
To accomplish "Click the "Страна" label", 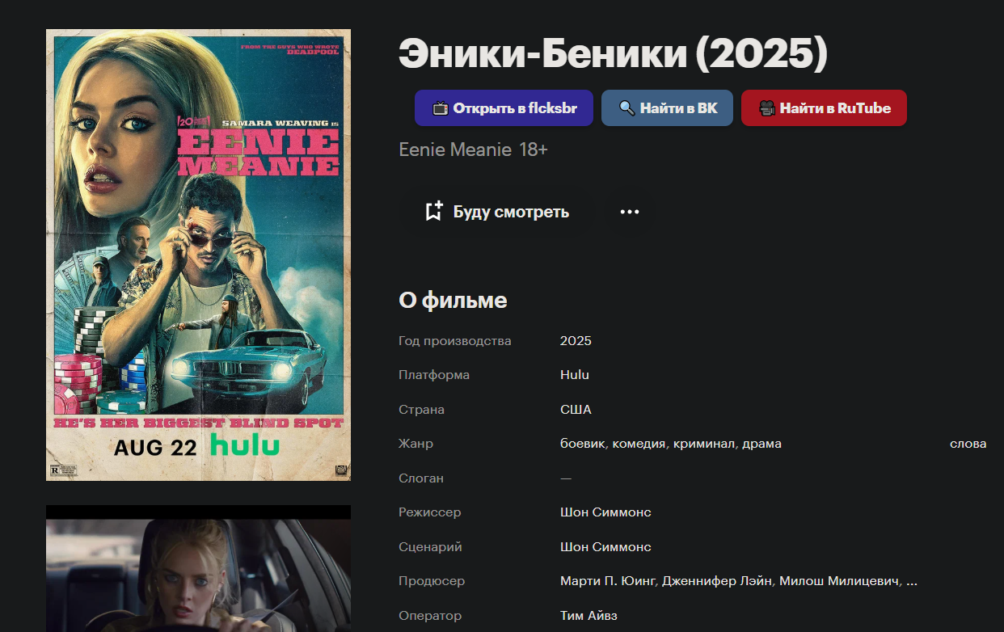I will coord(421,410).
